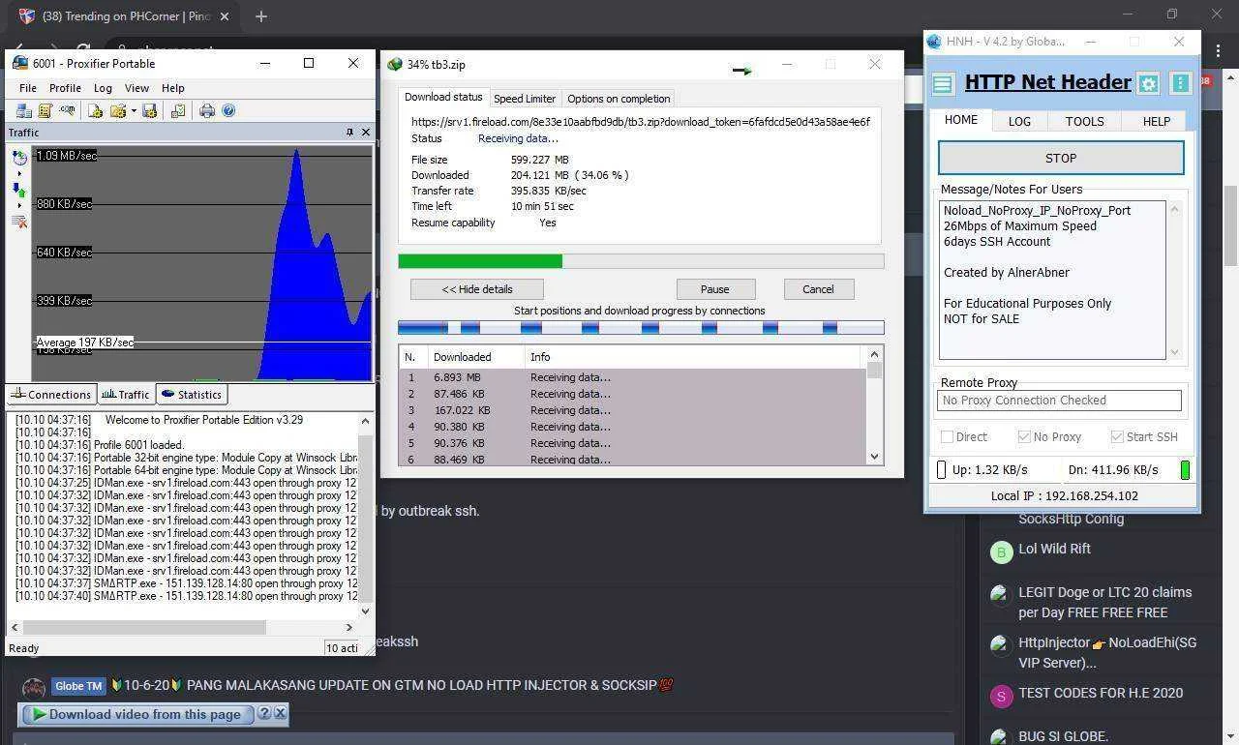The height and width of the screenshot is (745, 1239).
Task: Select the Traffic tab in Proxifier
Action: click(126, 395)
